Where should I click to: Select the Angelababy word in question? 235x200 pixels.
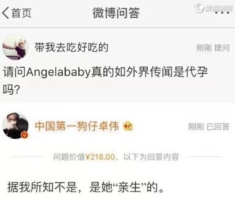pos(58,72)
